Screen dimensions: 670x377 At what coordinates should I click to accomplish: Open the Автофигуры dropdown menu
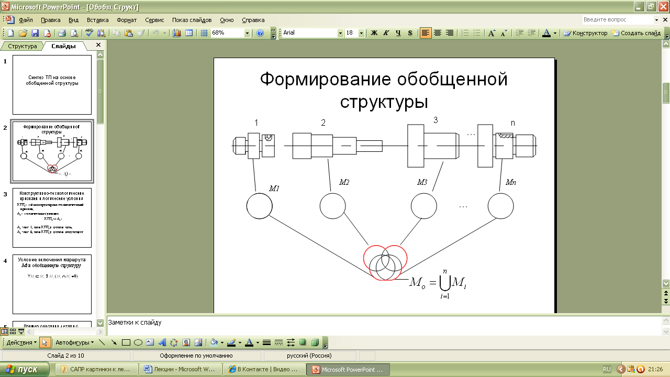tap(74, 343)
